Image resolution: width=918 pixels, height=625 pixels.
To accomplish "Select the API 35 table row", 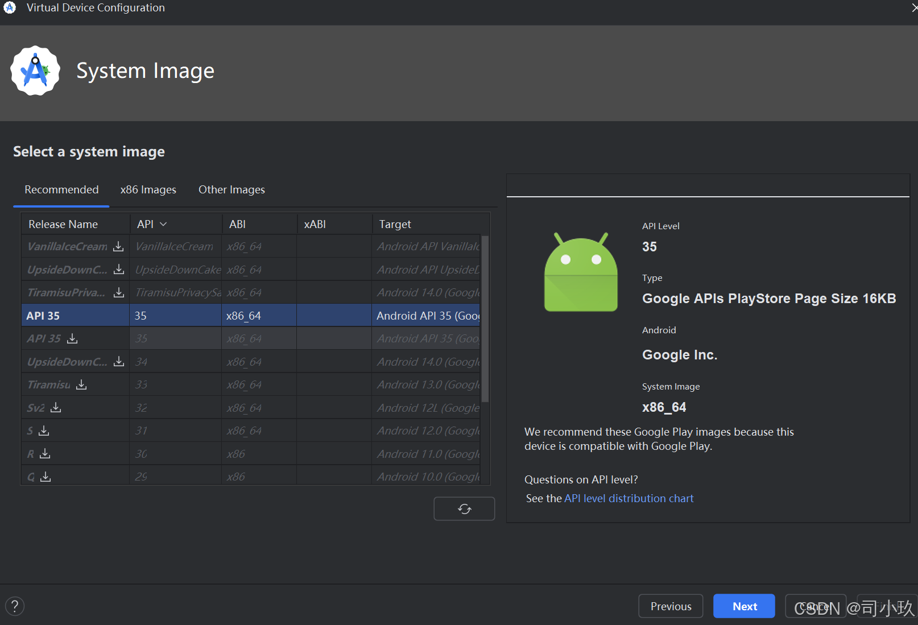I will tap(228, 315).
